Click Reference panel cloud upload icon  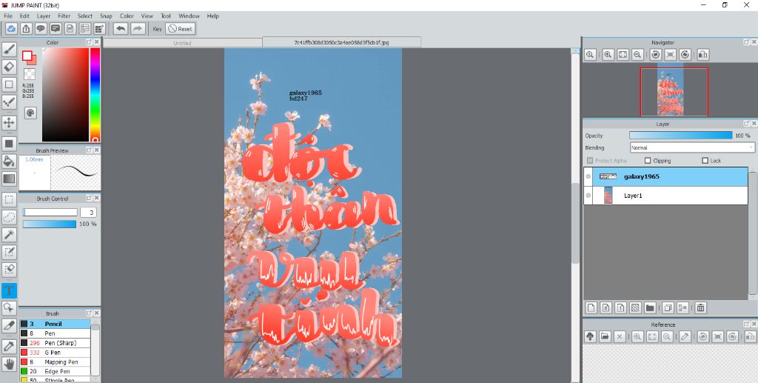tap(590, 336)
